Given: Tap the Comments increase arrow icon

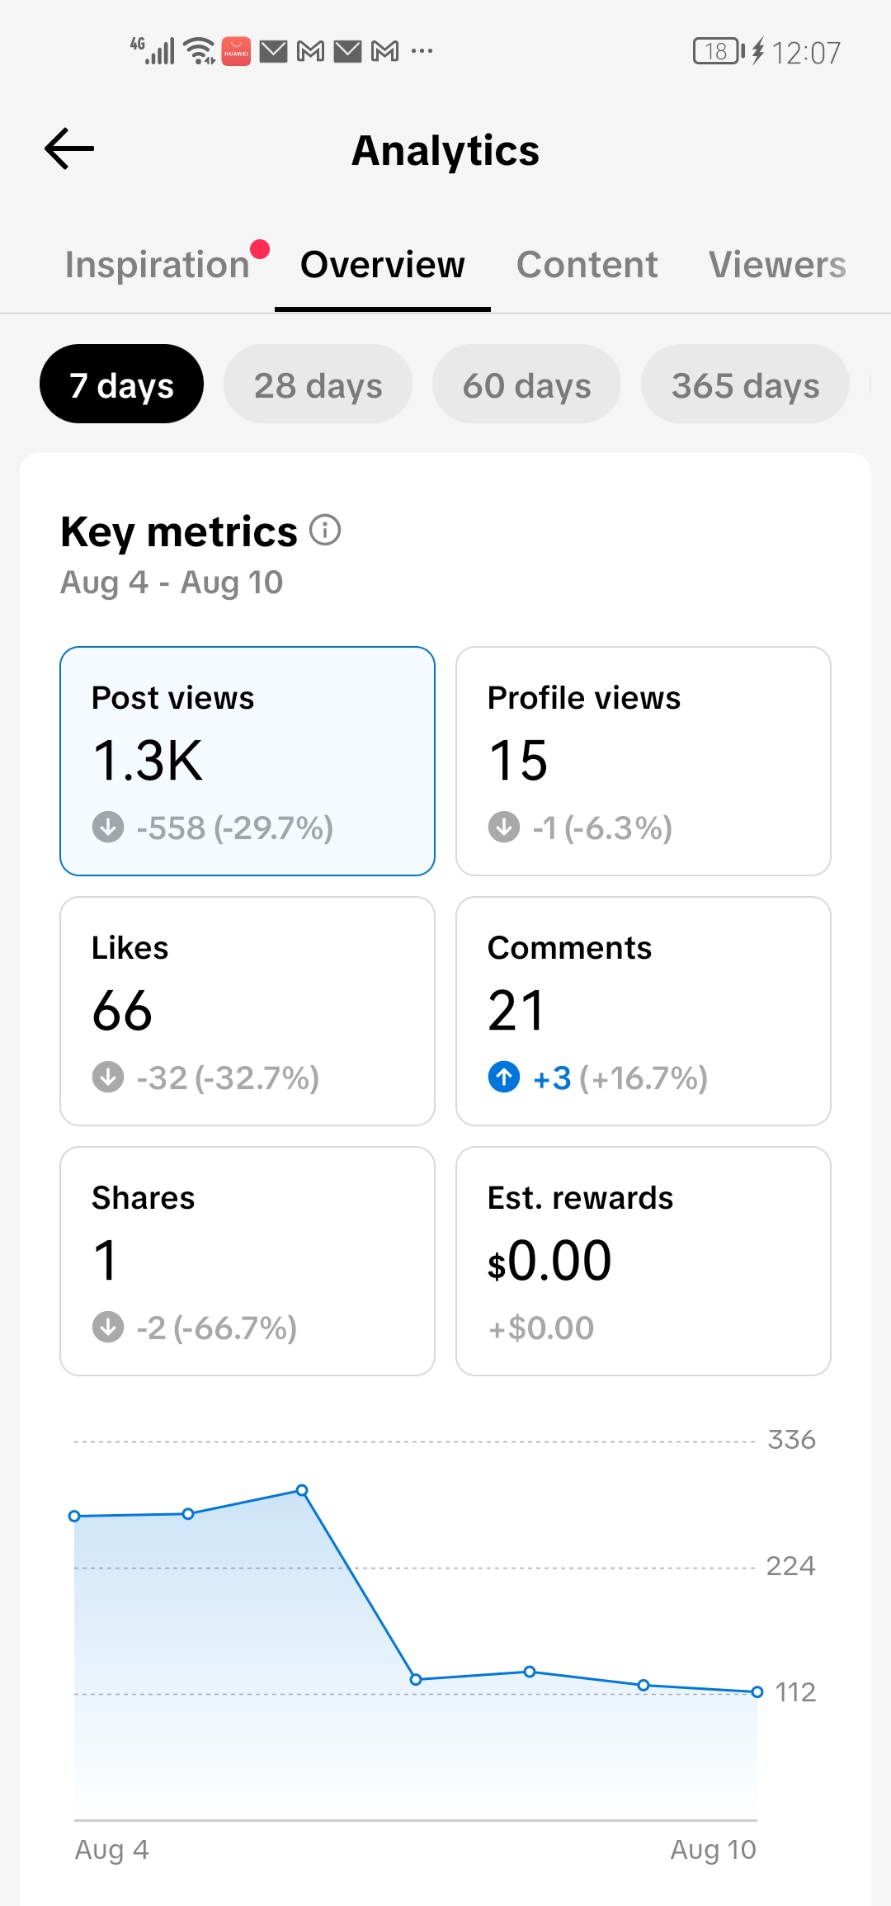Looking at the screenshot, I should pos(504,1077).
